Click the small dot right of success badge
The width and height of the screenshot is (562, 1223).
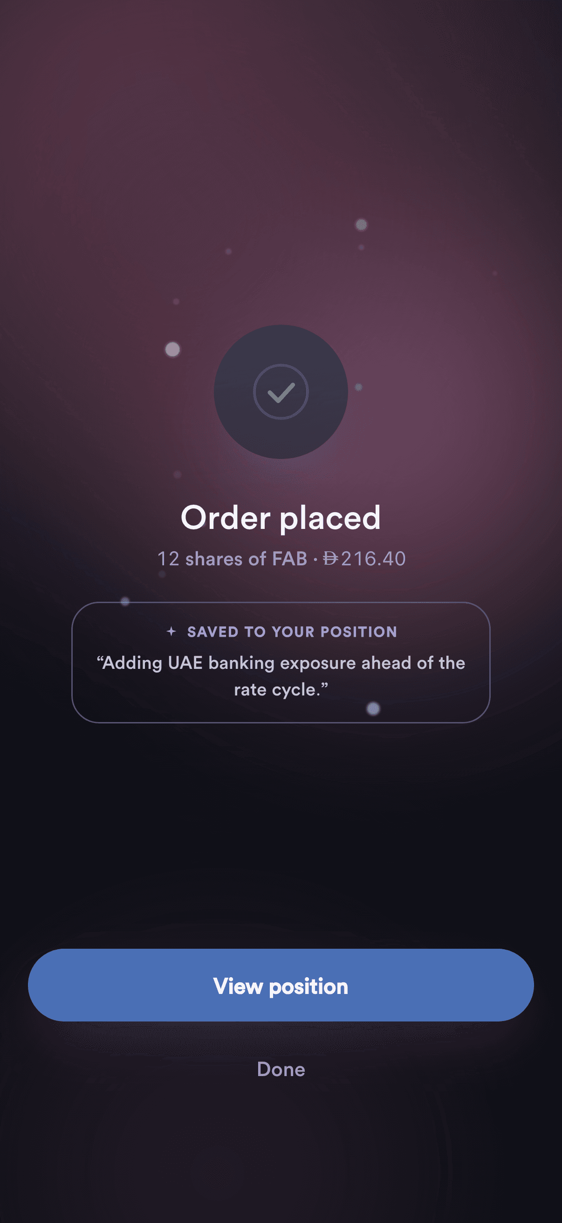[358, 388]
